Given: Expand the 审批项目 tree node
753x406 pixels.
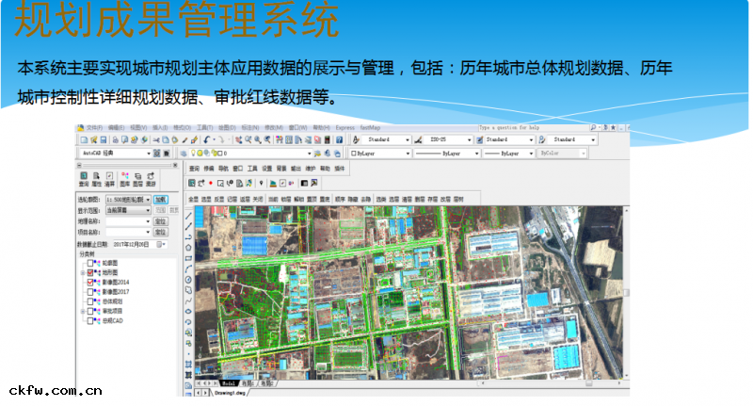Looking at the screenshot, I should tap(84, 311).
